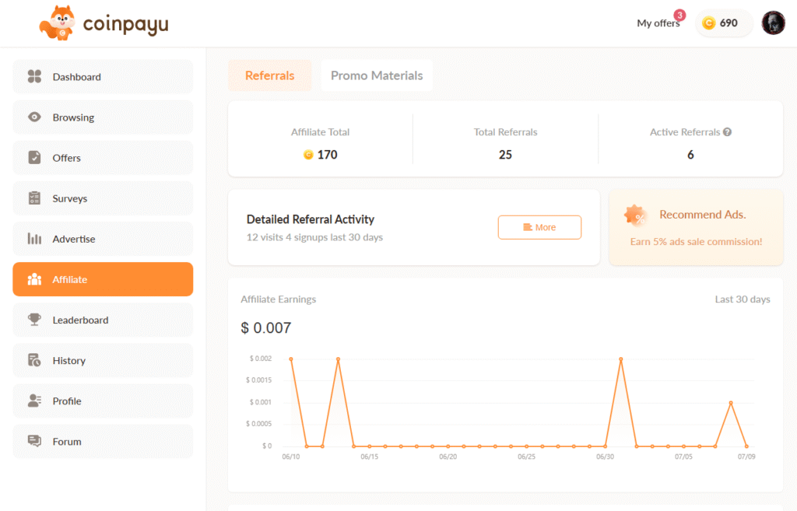Click the 06/20 x-axis date label

tap(448, 457)
